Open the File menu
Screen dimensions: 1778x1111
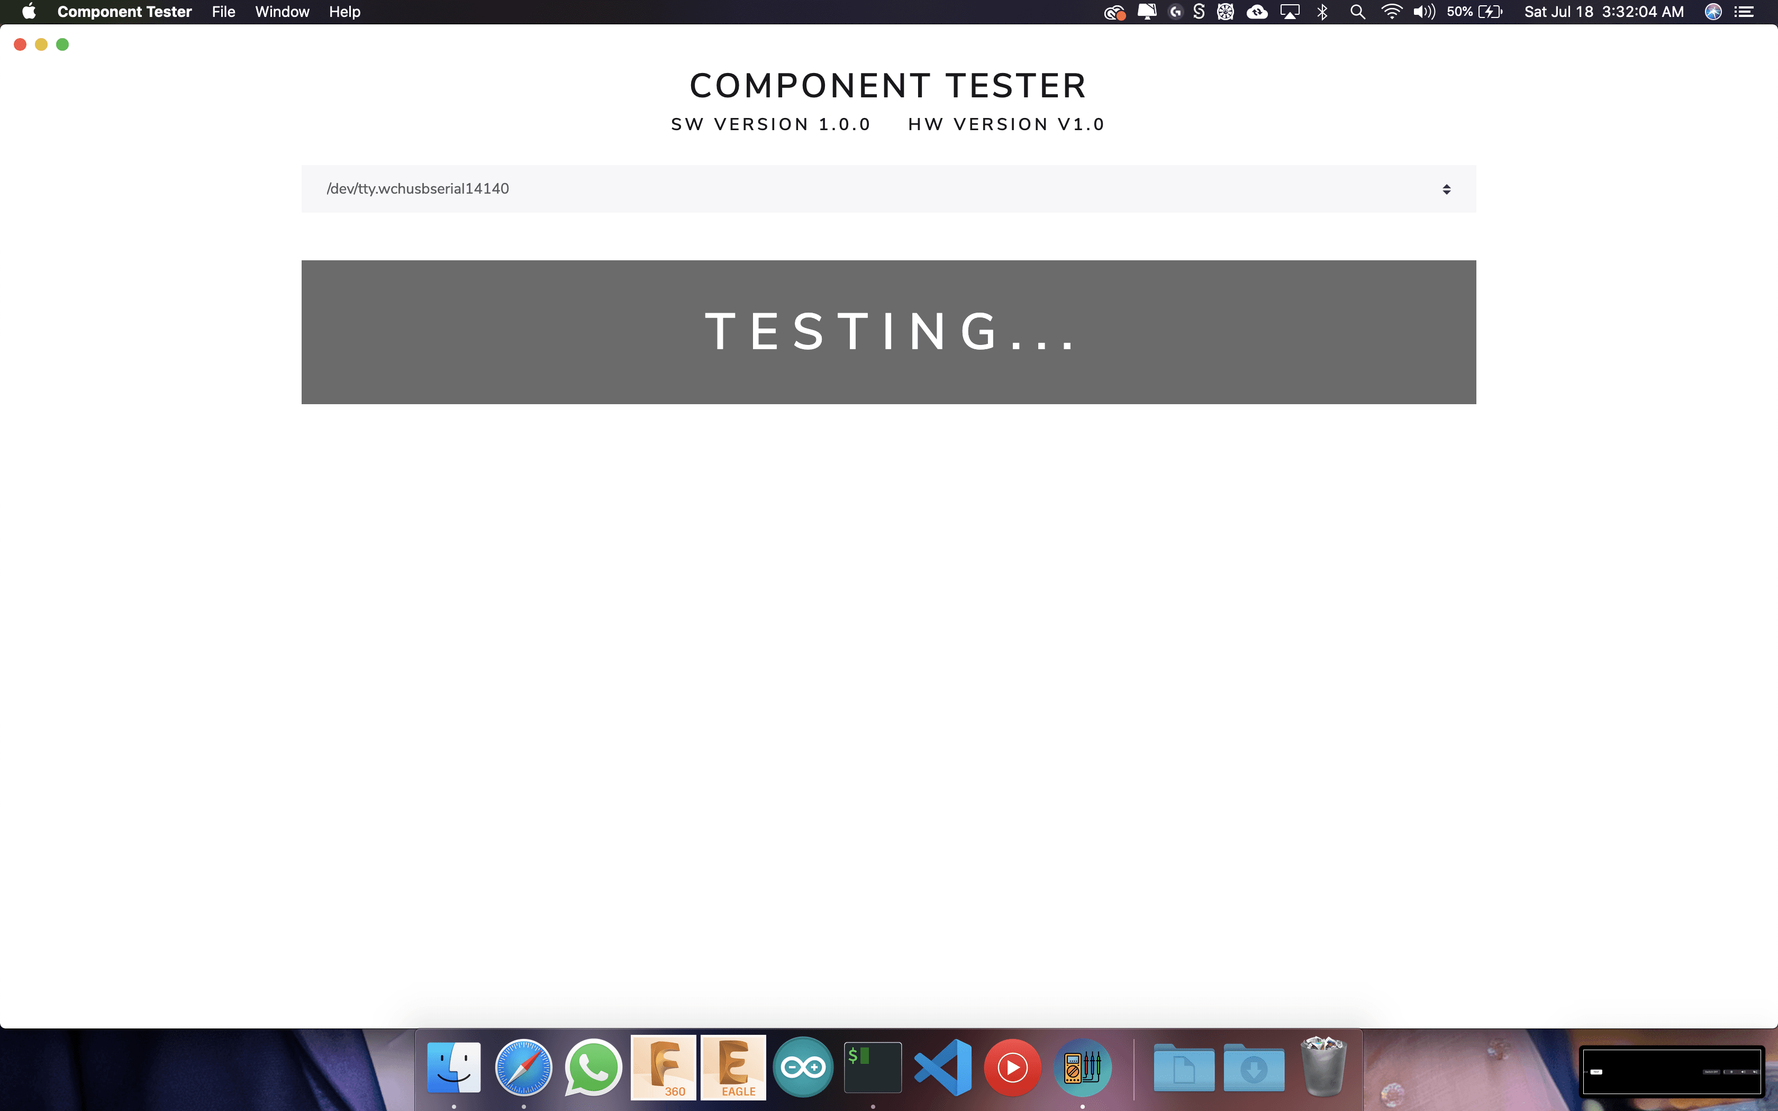point(223,11)
